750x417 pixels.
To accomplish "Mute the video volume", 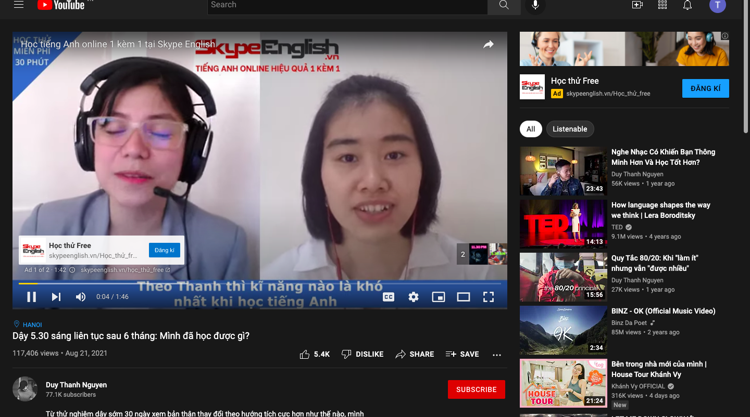I will (x=81, y=297).
